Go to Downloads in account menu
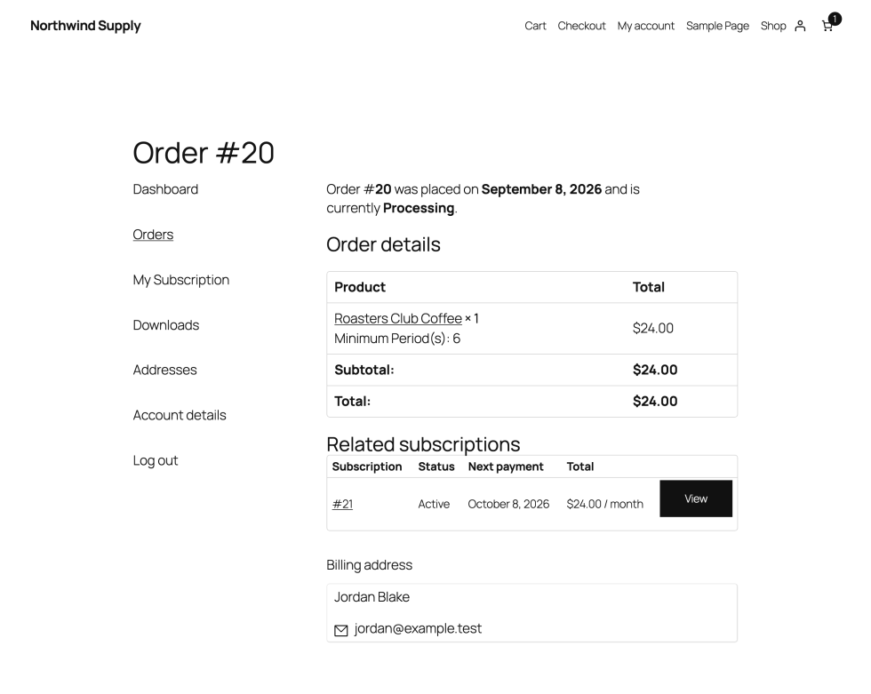This screenshot has height=694, width=871. coord(166,325)
